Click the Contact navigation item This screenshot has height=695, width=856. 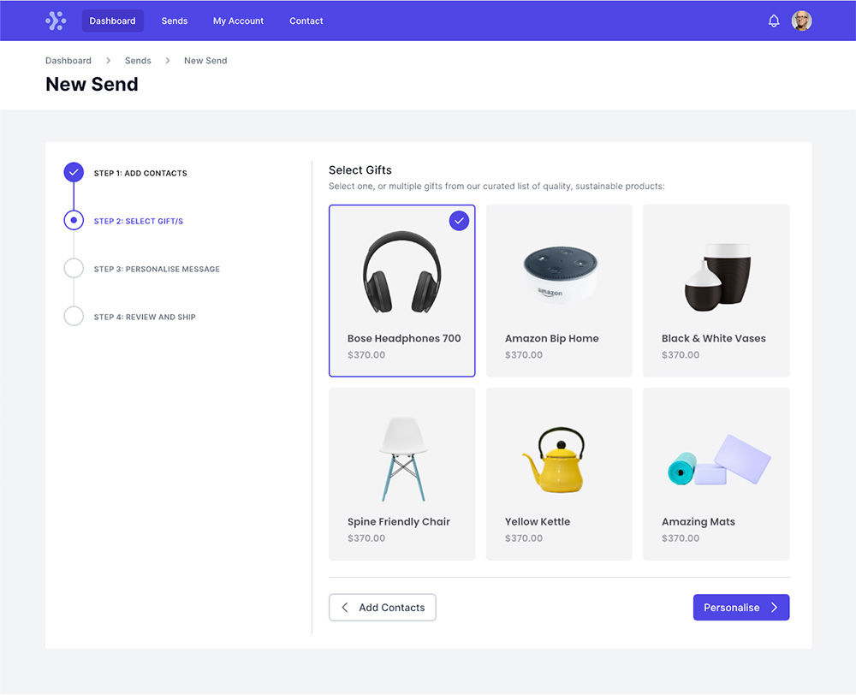click(x=306, y=21)
